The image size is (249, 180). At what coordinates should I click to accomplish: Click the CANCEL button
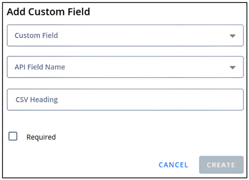click(173, 165)
